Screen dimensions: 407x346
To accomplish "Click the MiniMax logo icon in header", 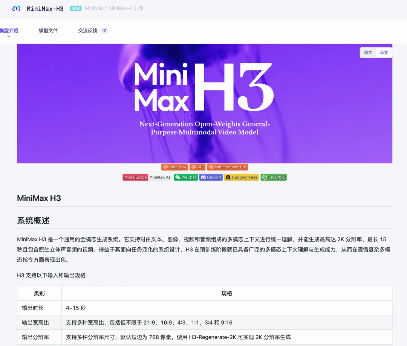I will (16, 9).
